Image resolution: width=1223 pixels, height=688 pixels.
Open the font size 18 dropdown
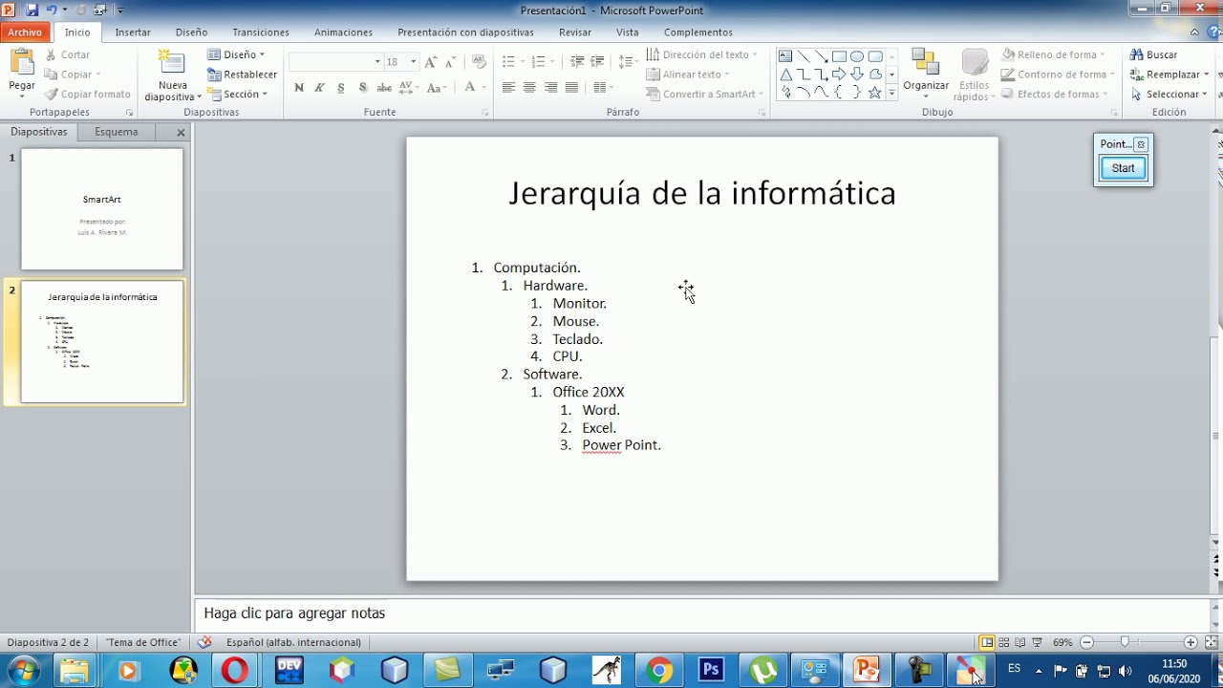click(414, 62)
